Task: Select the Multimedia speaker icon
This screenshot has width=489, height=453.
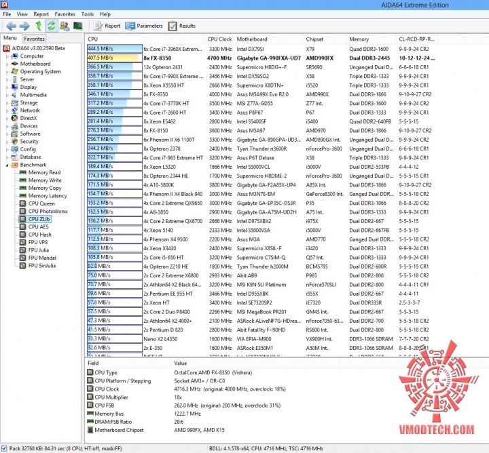Action: pos(15,95)
